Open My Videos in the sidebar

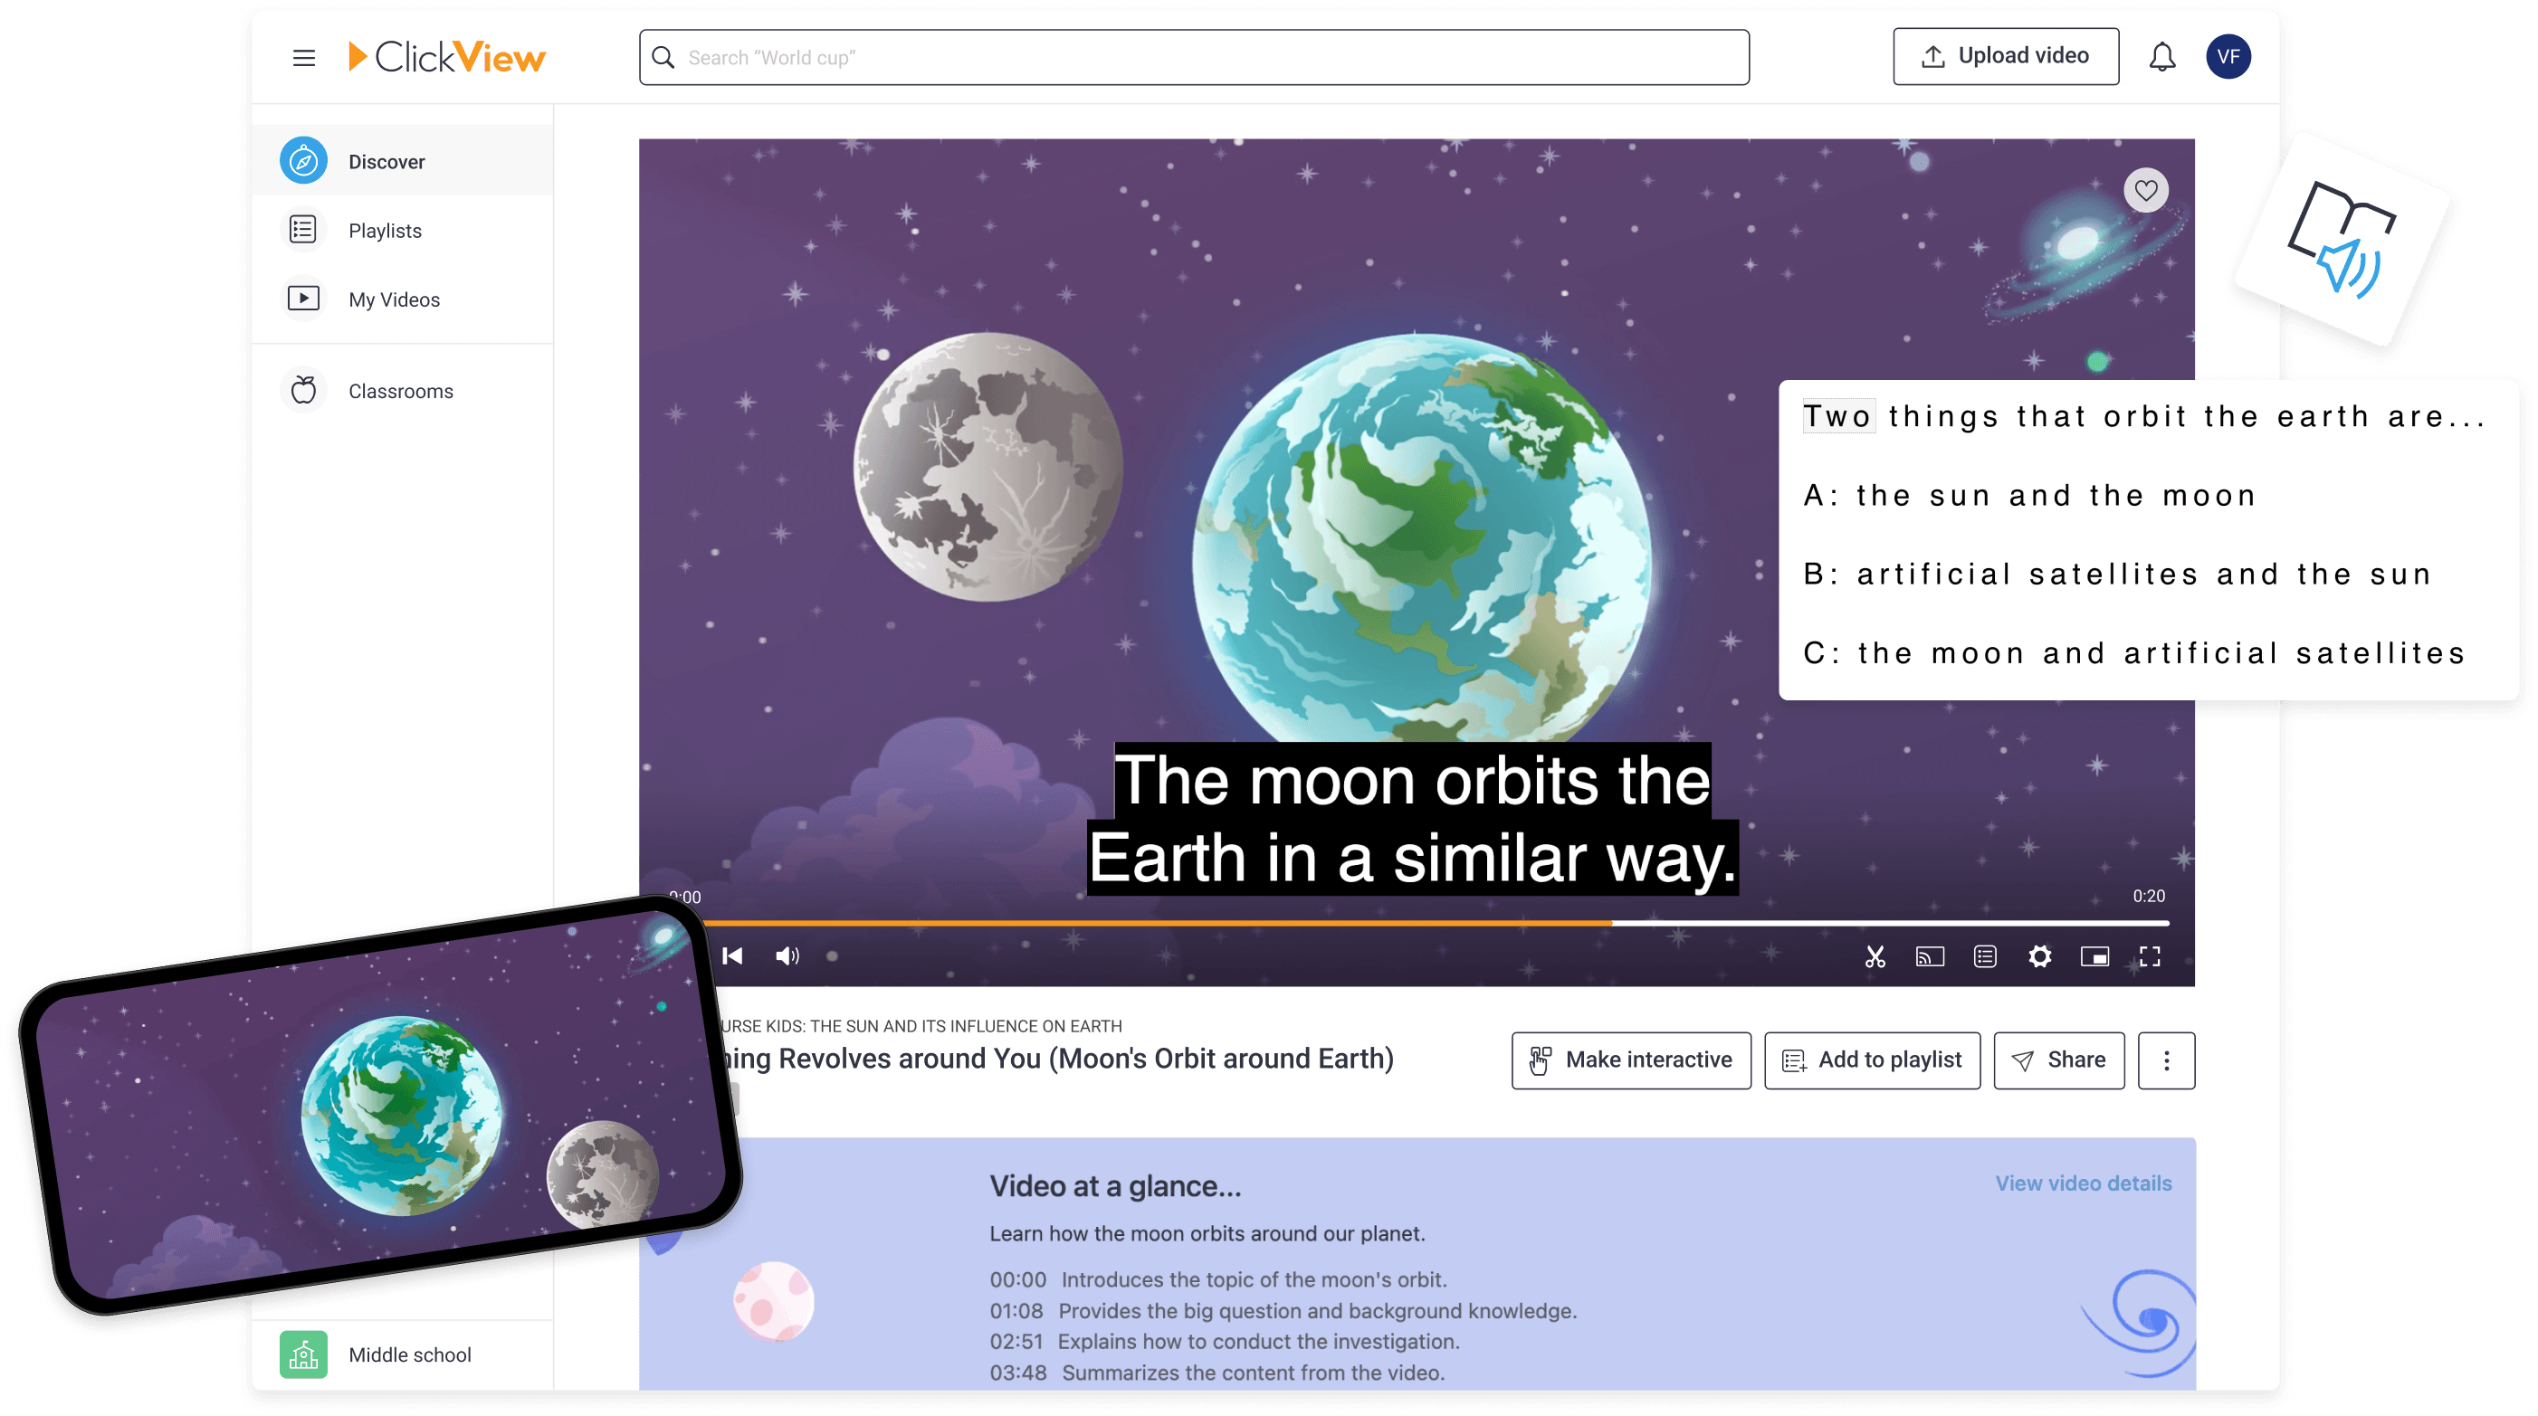tap(403, 299)
